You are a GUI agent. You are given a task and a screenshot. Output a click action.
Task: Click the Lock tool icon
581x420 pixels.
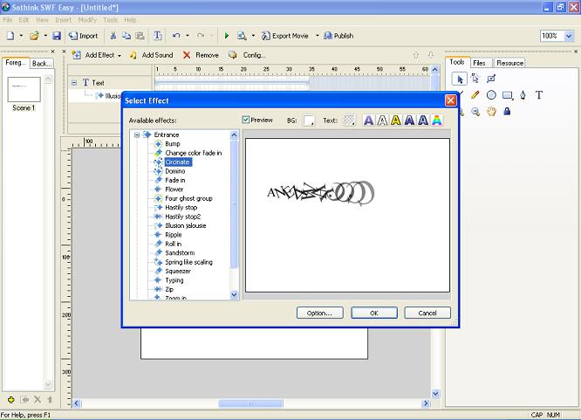(507, 111)
